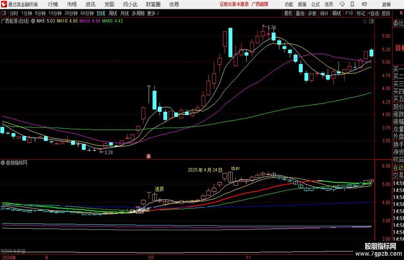Image resolution: width=404 pixels, height=260 pixels.
Task: Open the 发现 menu
Action: (x=109, y=4)
